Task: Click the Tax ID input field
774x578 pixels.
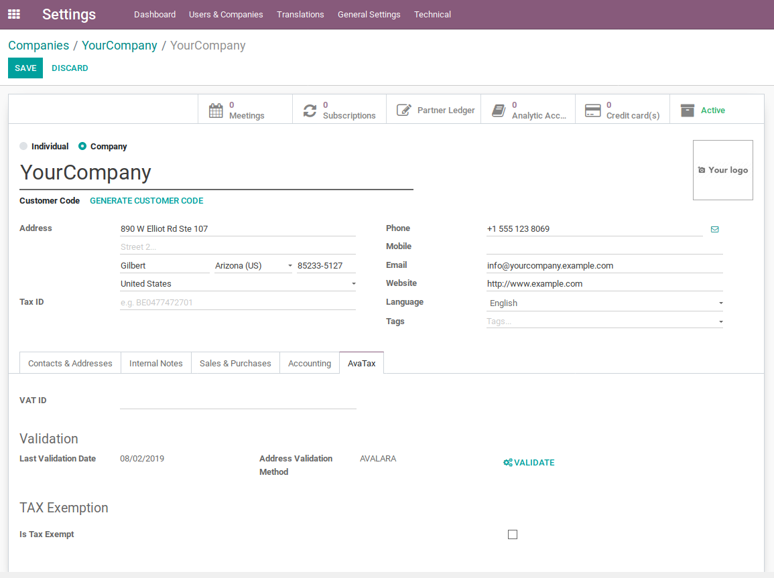Action: pyautogui.click(x=237, y=303)
